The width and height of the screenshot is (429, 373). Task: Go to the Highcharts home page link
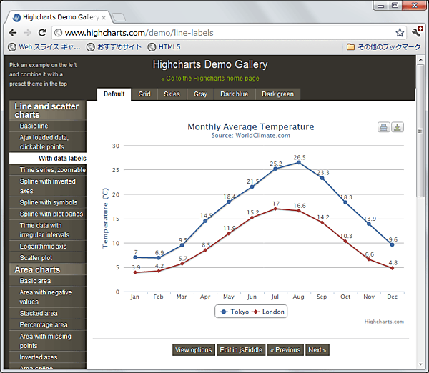[210, 79]
